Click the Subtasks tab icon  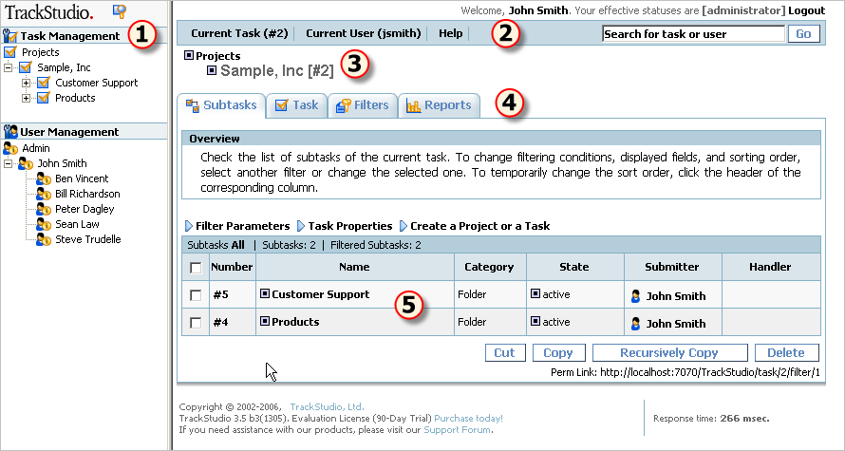[193, 105]
